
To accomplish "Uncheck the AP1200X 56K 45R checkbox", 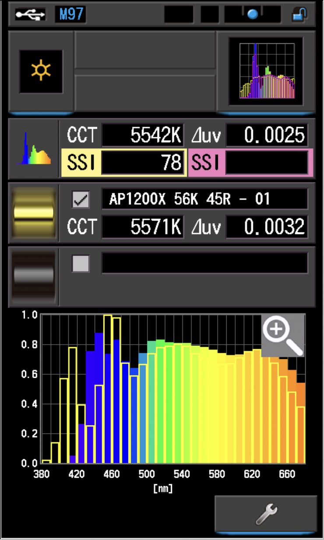I will click(80, 200).
